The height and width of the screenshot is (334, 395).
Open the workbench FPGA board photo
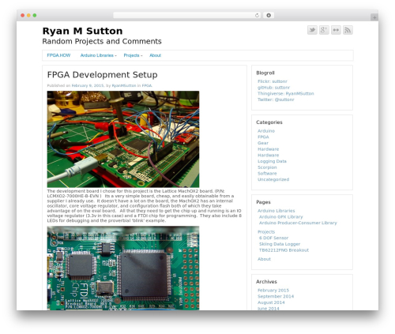(x=123, y=139)
